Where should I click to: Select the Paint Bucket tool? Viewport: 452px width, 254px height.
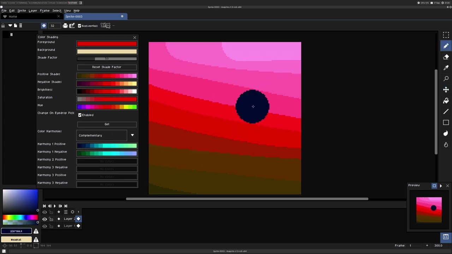(x=446, y=101)
